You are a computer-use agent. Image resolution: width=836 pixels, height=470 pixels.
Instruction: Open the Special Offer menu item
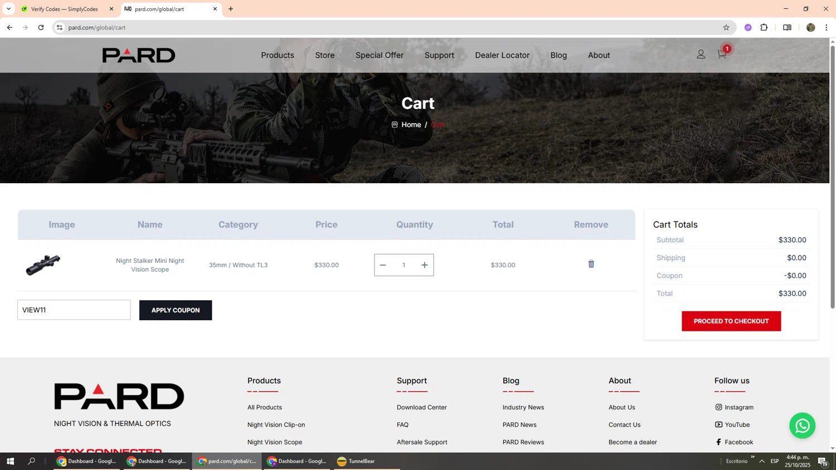tap(380, 55)
